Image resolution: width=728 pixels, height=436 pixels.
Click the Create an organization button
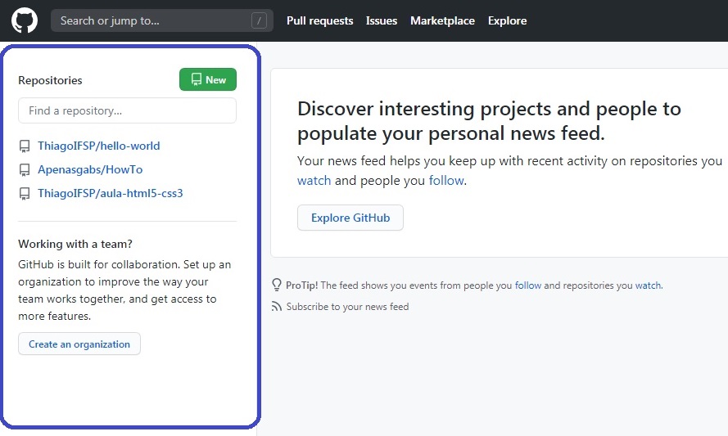[79, 344]
